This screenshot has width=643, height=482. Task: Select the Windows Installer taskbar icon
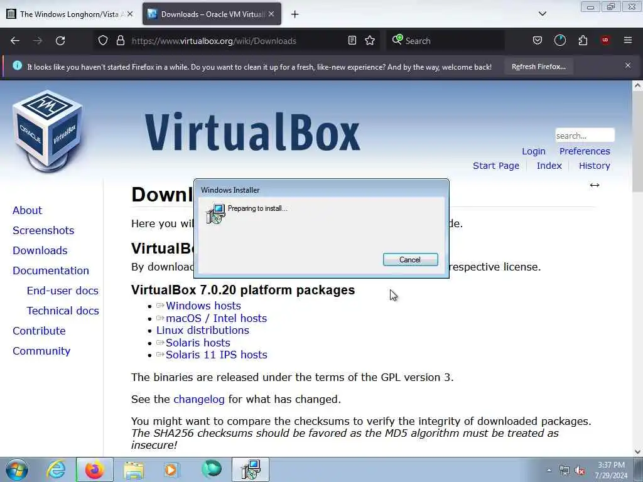(x=251, y=469)
